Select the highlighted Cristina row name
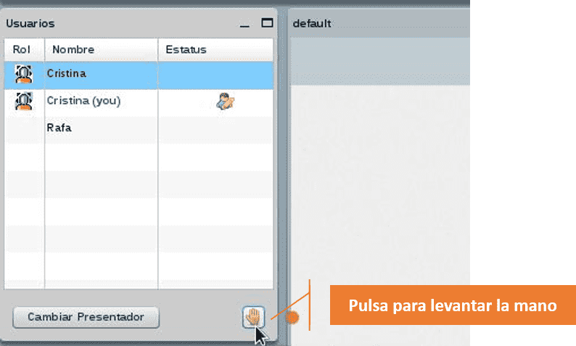The image size is (576, 346). [x=67, y=73]
